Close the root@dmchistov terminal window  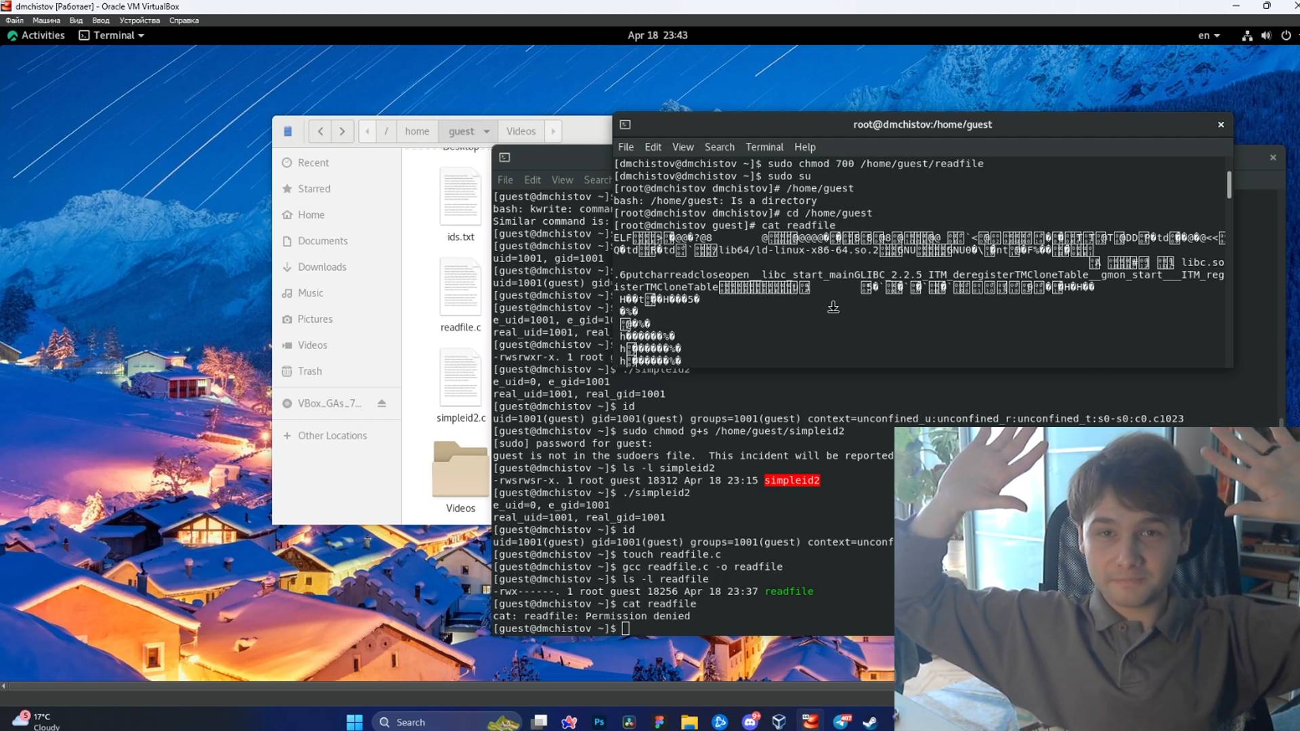coord(1221,125)
